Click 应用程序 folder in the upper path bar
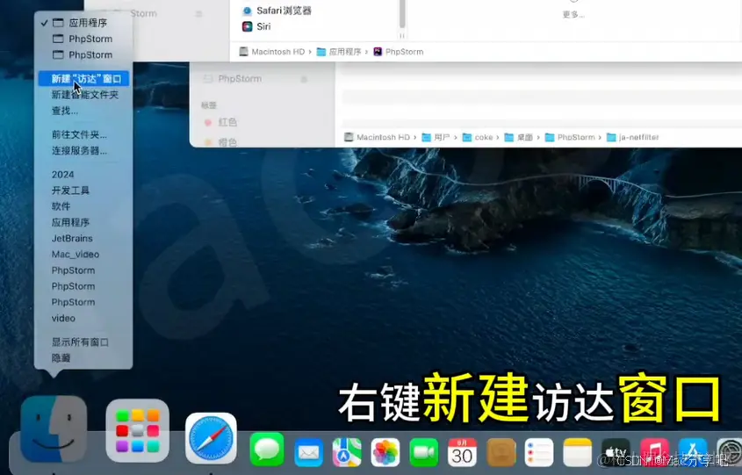 339,52
